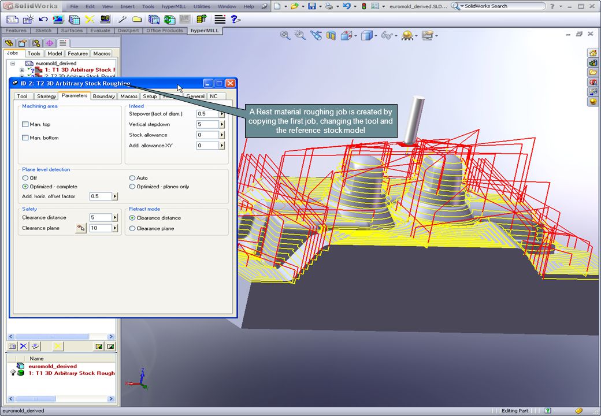
Task: Switch to the Sketch command tab
Action: [43, 31]
